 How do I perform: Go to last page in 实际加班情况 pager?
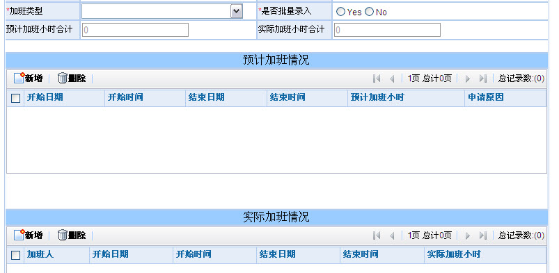483,235
